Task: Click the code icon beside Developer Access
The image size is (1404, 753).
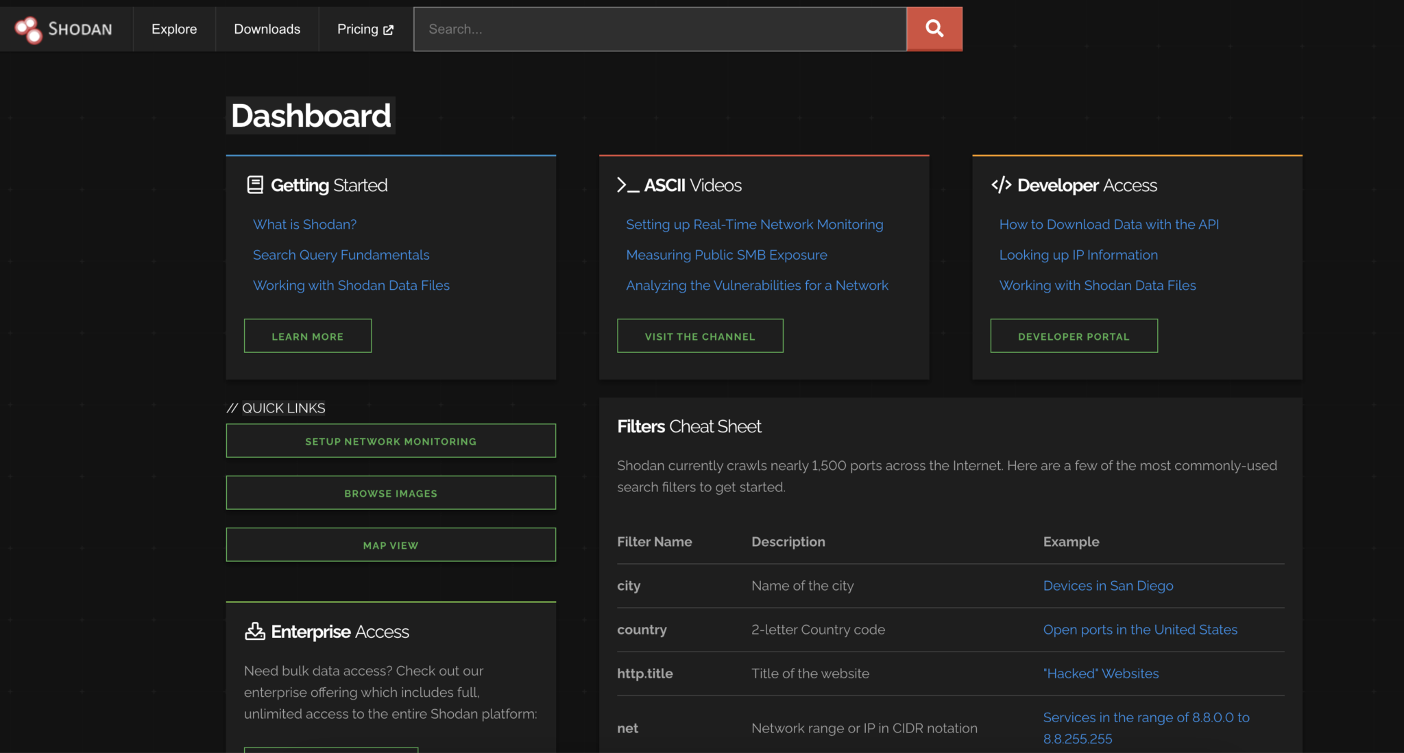Action: (1002, 184)
